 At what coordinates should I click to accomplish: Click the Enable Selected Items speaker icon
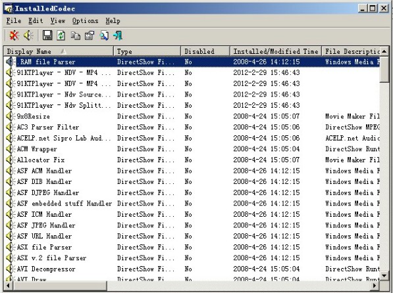tap(28, 35)
